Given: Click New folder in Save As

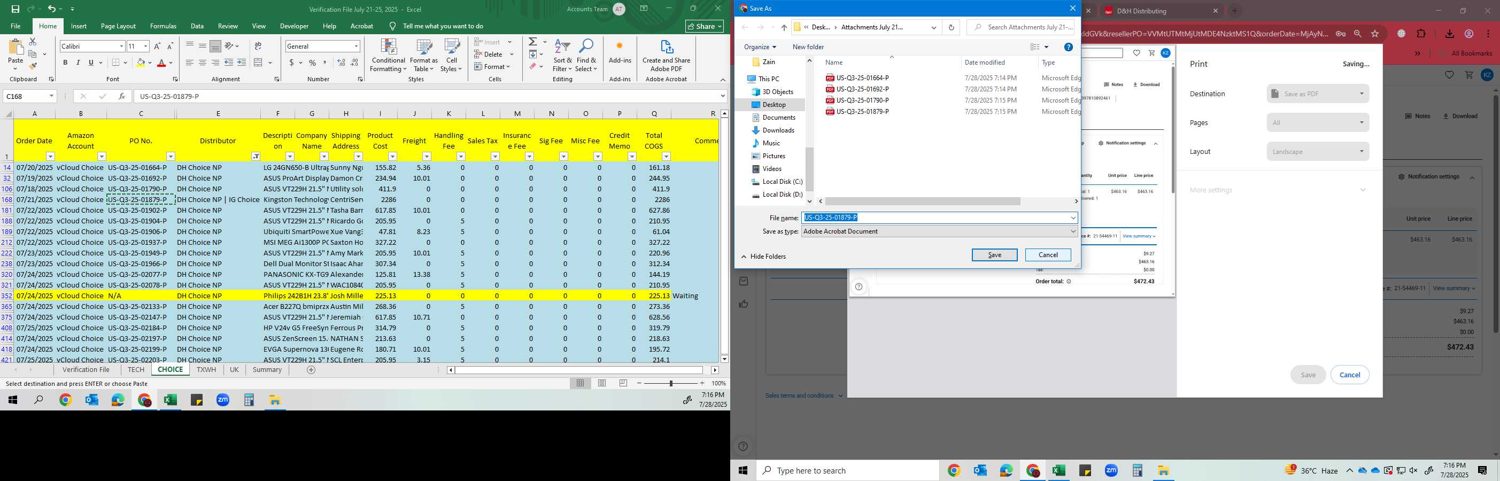Looking at the screenshot, I should click(808, 46).
